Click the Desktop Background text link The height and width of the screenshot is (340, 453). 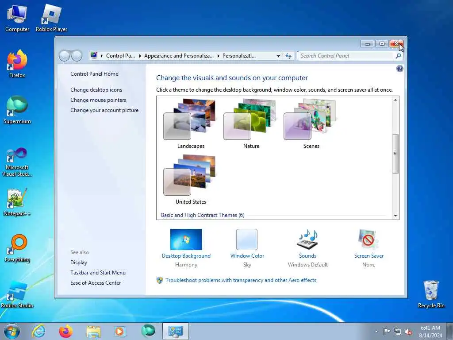point(186,256)
